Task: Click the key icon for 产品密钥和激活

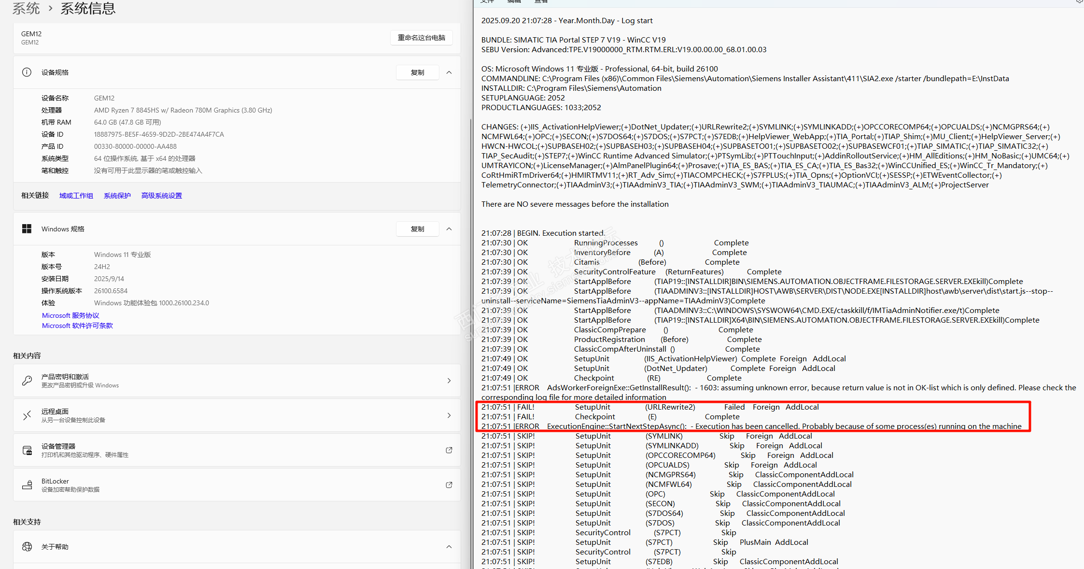Action: pyautogui.click(x=27, y=381)
